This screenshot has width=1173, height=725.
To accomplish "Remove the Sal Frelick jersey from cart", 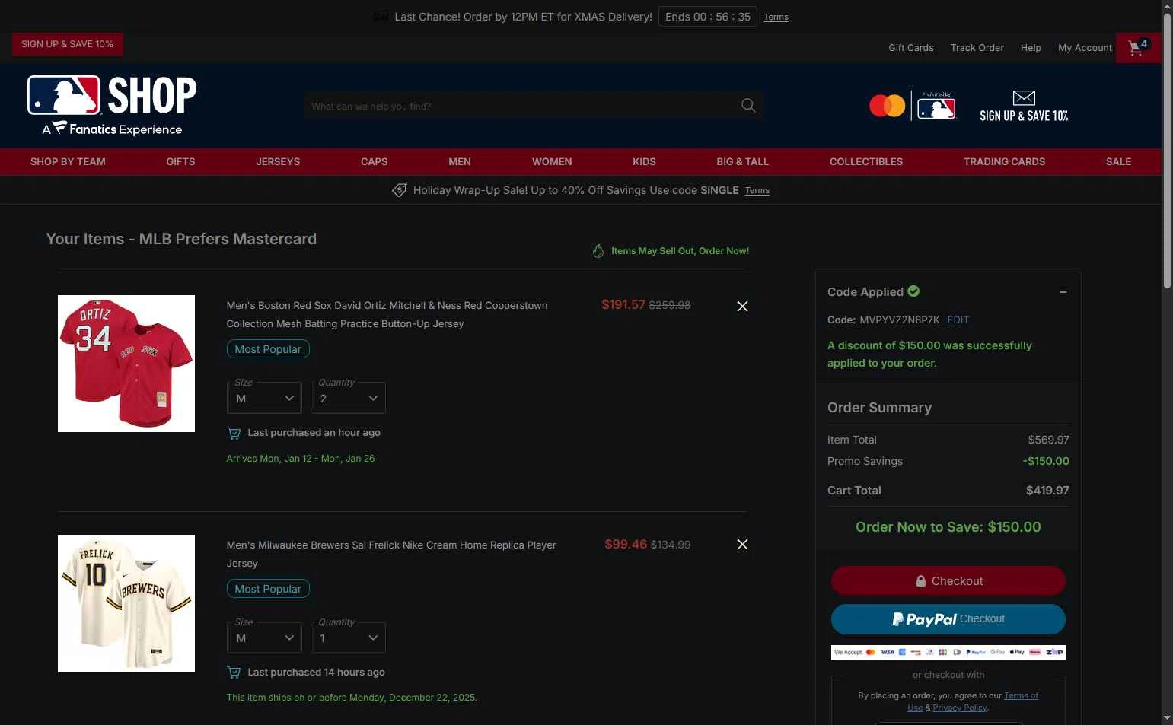I will pyautogui.click(x=742, y=544).
